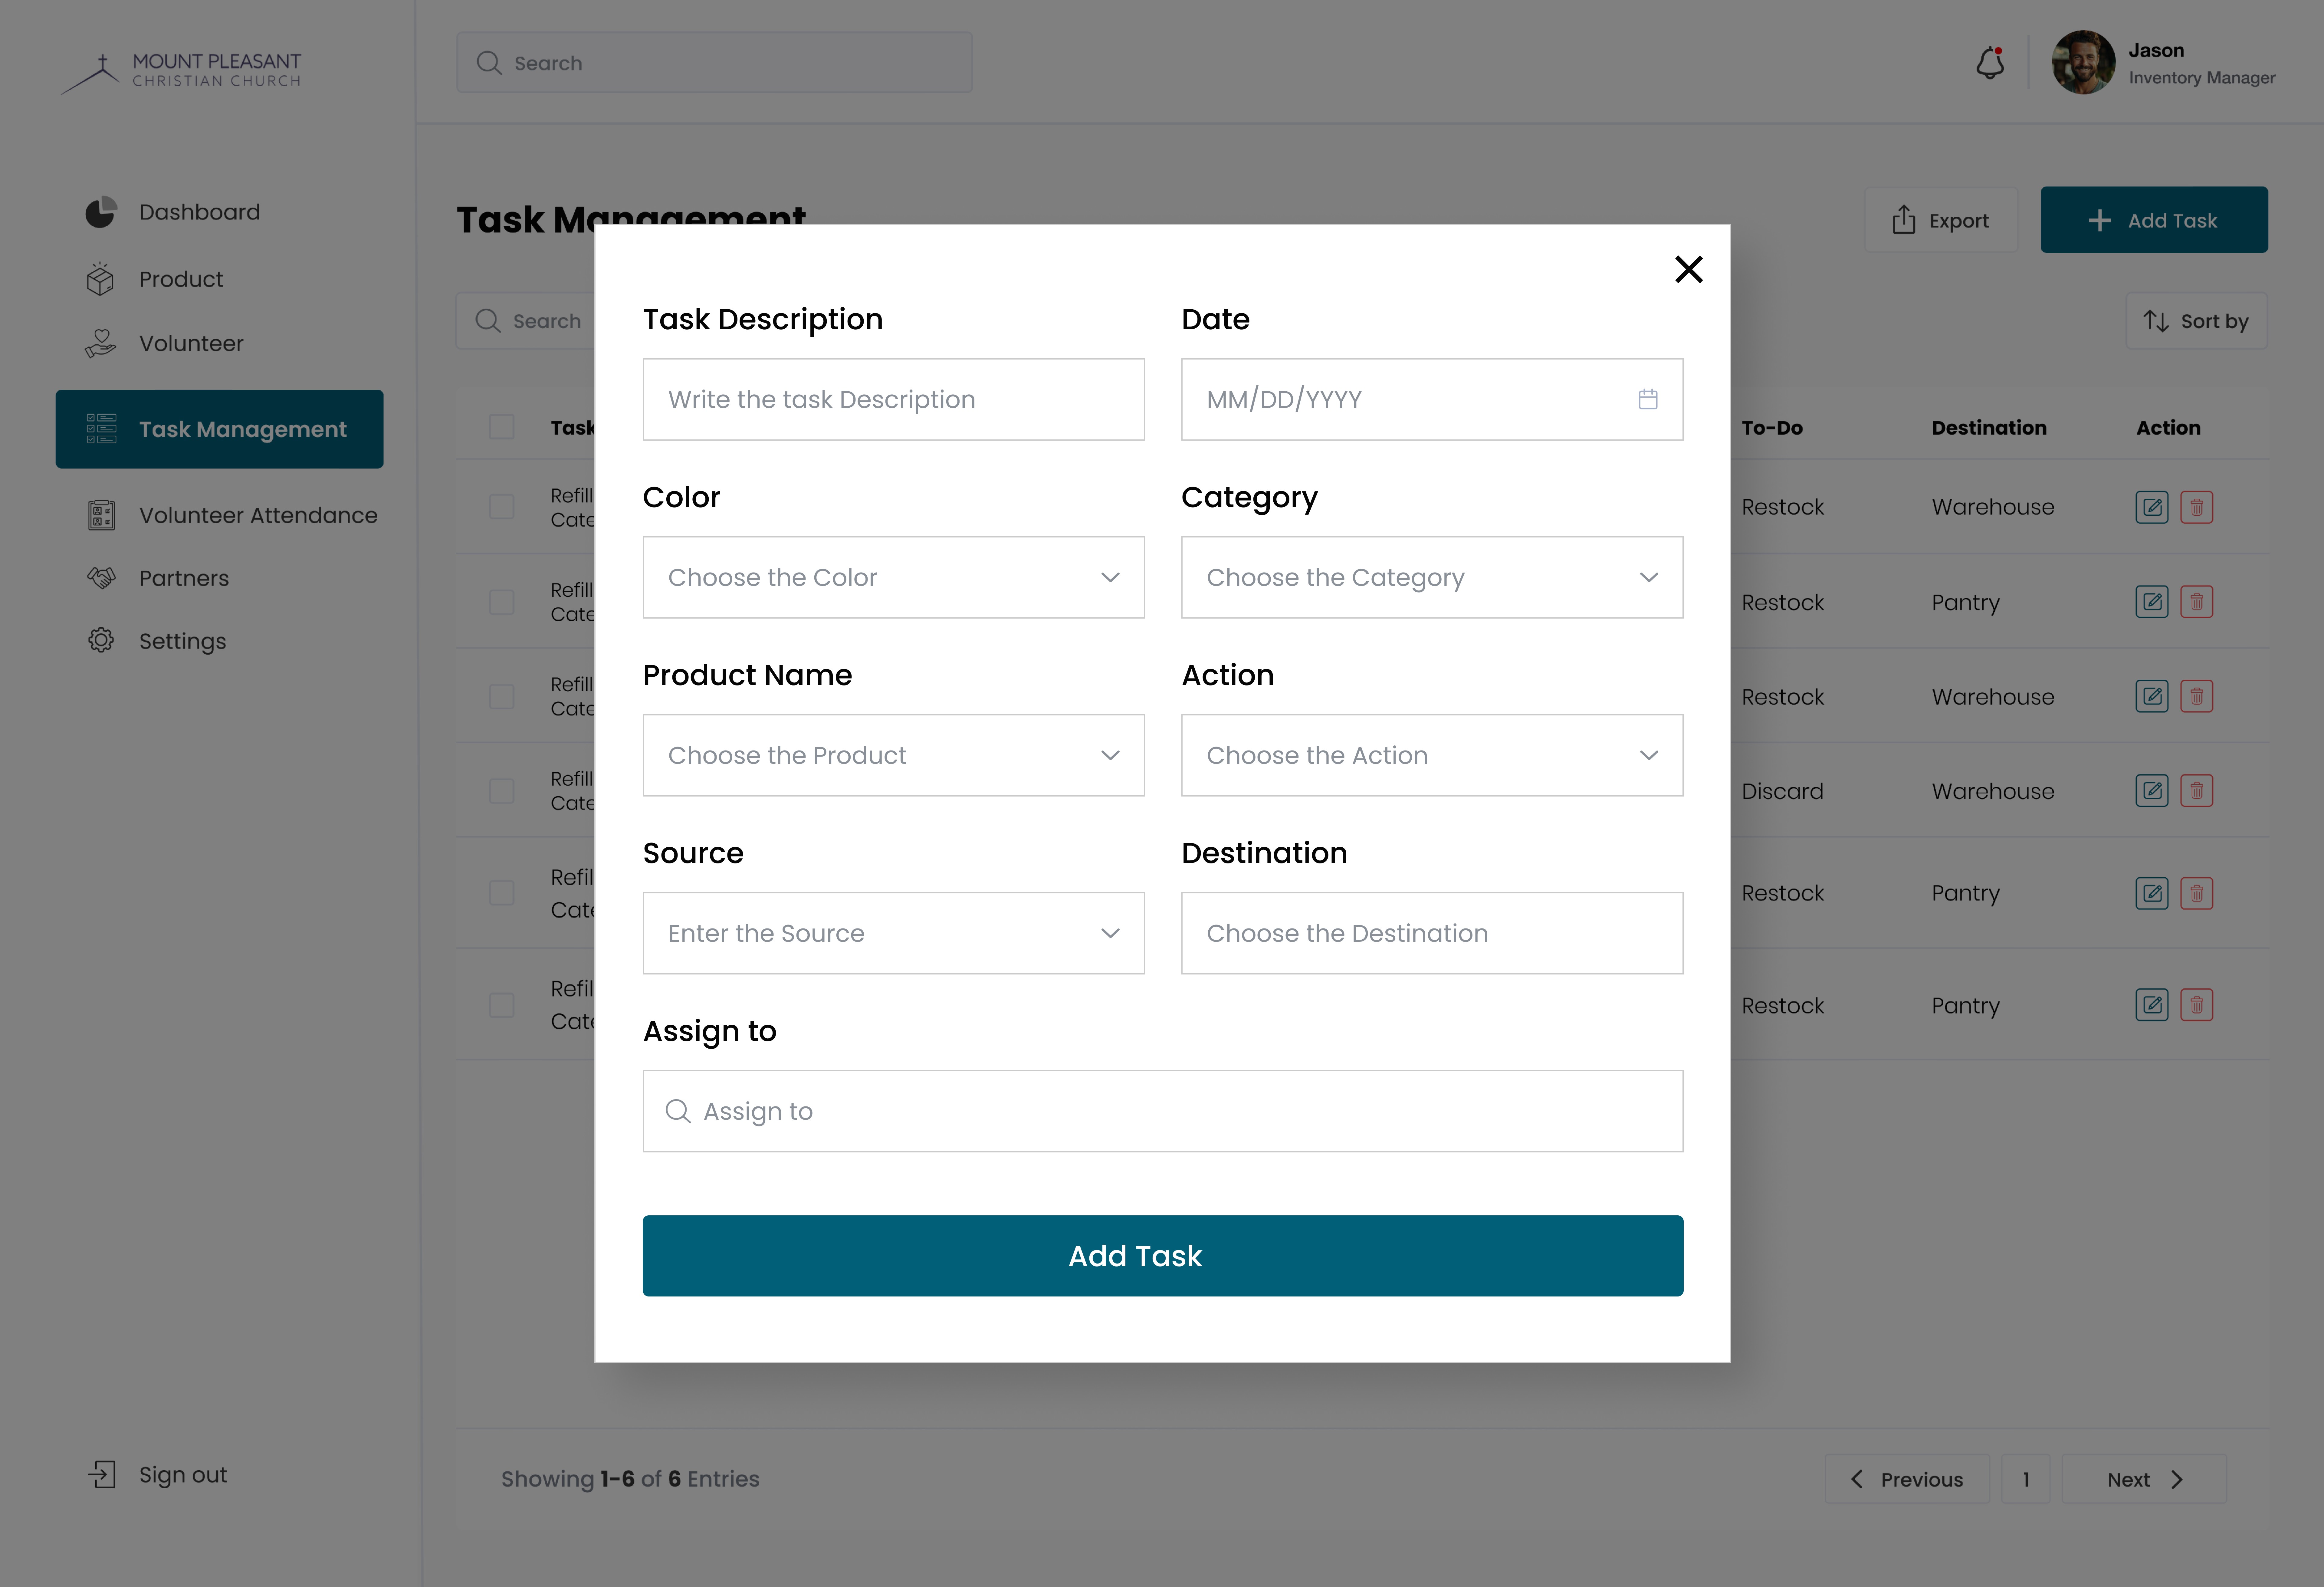Open the Choose the Product dropdown
The width and height of the screenshot is (2324, 1587).
pyautogui.click(x=893, y=755)
